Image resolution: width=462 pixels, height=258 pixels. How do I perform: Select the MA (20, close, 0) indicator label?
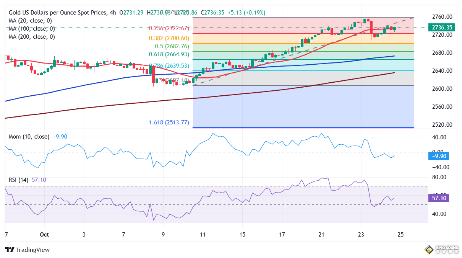30,21
